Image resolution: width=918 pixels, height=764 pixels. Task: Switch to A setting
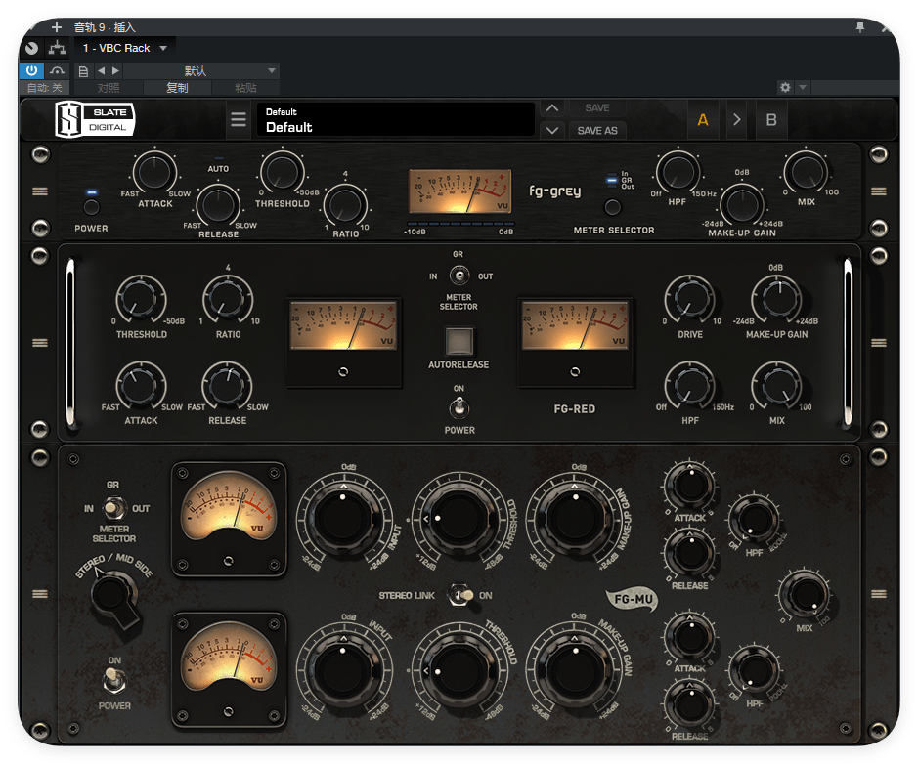(703, 120)
